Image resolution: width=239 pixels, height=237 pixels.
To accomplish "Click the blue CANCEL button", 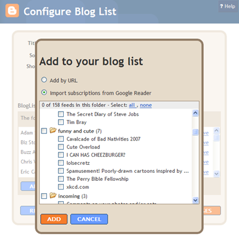I will pos(89,219).
